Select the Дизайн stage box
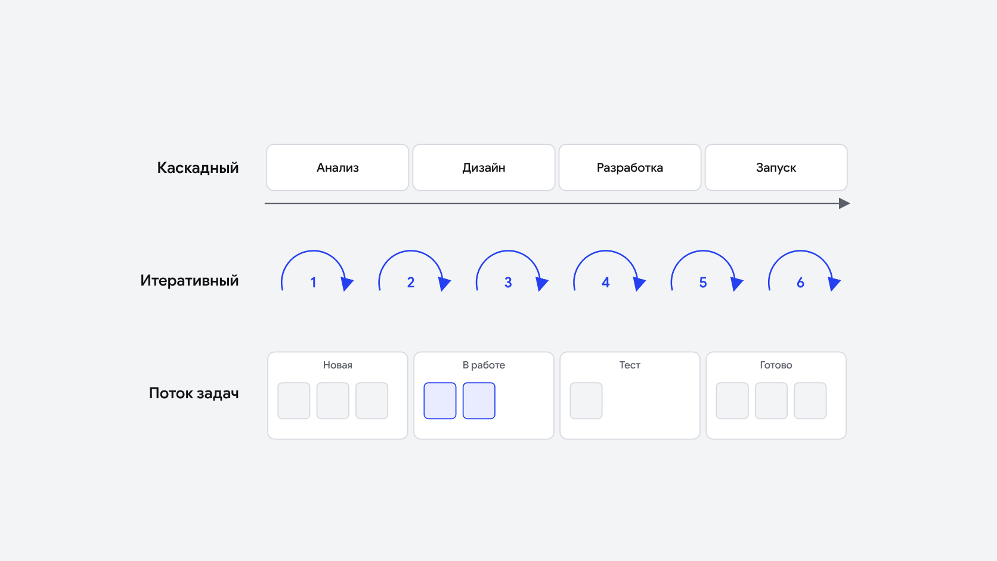The image size is (997, 561). pos(484,168)
